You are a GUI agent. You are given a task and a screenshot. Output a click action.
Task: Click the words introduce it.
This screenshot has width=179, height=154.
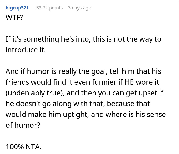(x=26, y=50)
